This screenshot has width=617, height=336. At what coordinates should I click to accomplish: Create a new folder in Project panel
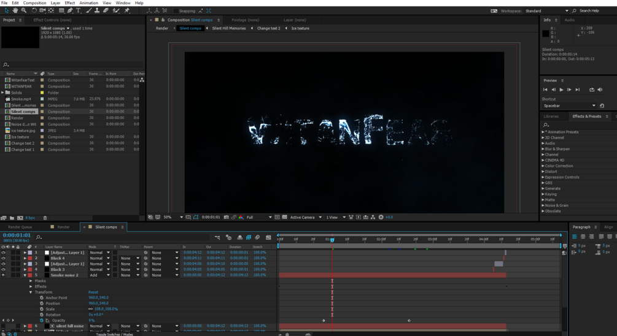click(x=12, y=218)
